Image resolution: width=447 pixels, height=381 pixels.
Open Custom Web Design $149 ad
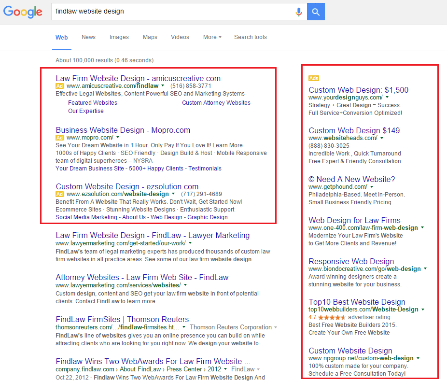[x=354, y=130]
